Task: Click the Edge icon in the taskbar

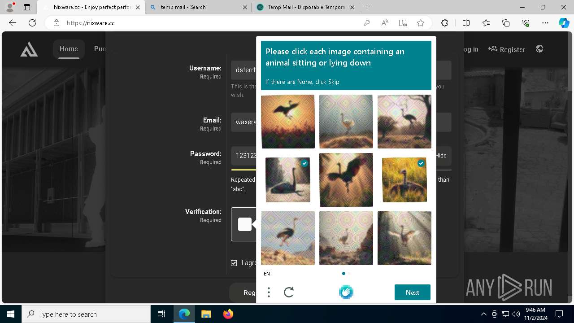Action: [184, 314]
